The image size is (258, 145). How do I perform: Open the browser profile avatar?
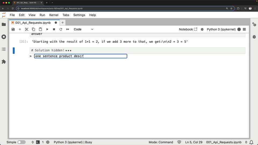[250, 8]
